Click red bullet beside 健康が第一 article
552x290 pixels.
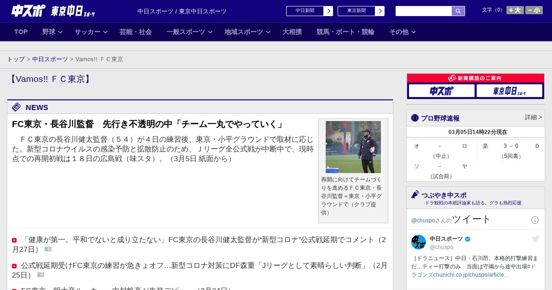point(14,240)
